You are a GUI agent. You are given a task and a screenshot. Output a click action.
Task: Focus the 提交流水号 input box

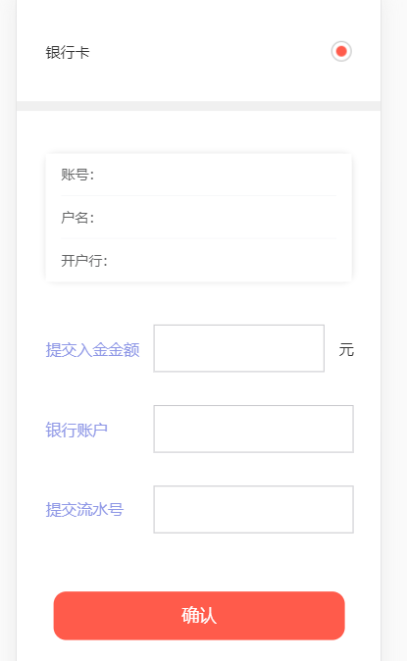point(253,509)
